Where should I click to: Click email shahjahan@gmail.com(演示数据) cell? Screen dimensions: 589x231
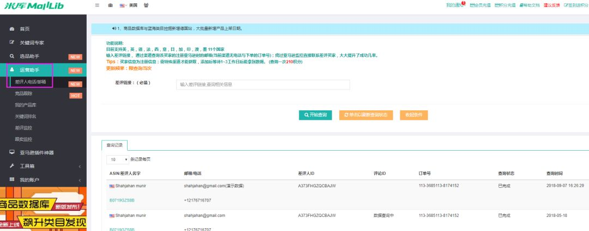(x=214, y=186)
